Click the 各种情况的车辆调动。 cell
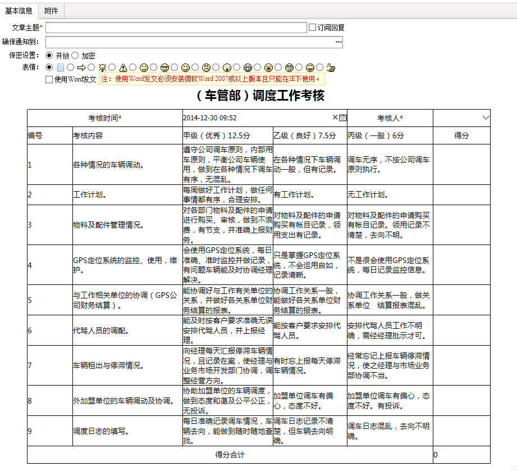The width and height of the screenshot is (517, 471). point(127,165)
